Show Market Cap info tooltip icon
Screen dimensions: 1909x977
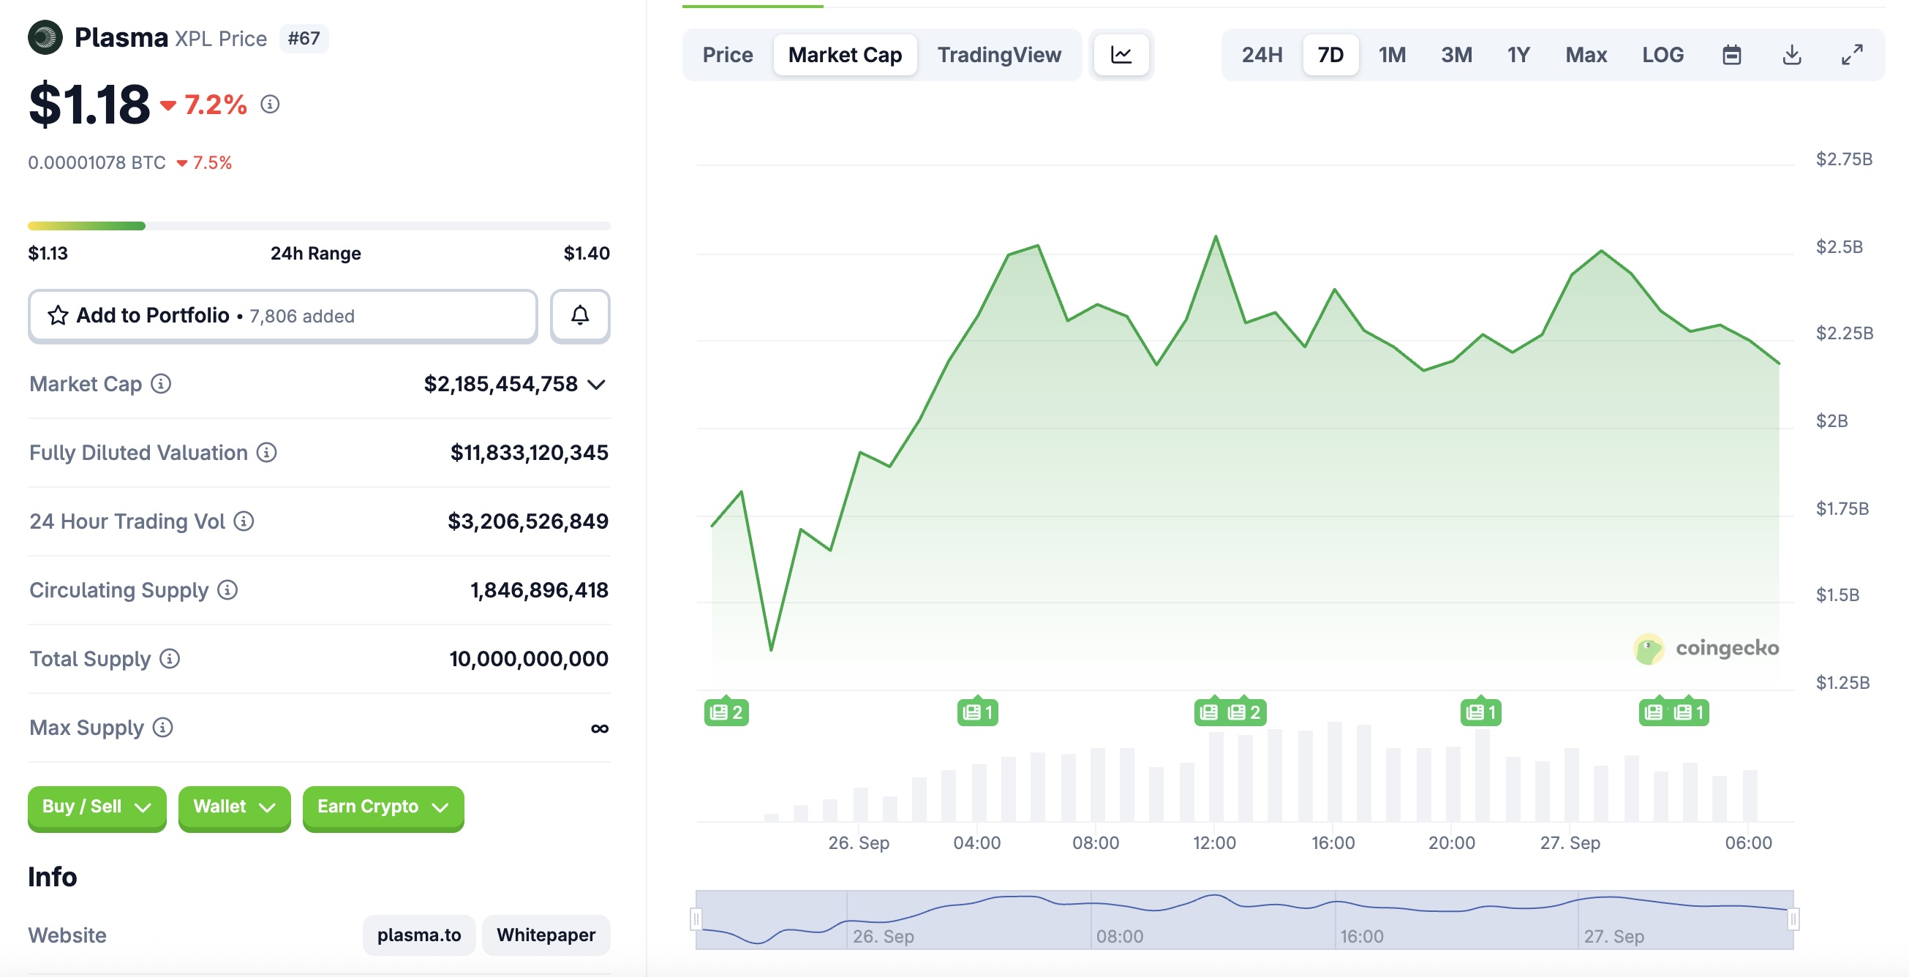click(161, 384)
